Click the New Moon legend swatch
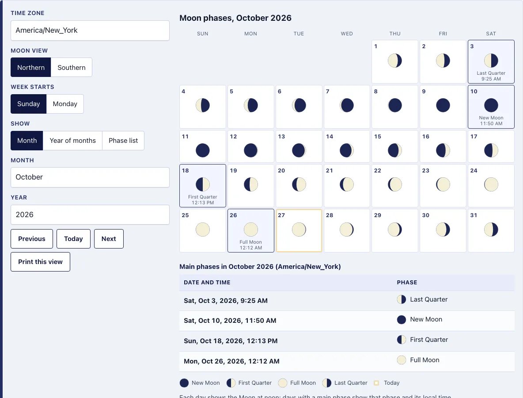The image size is (523, 398). coord(184,383)
